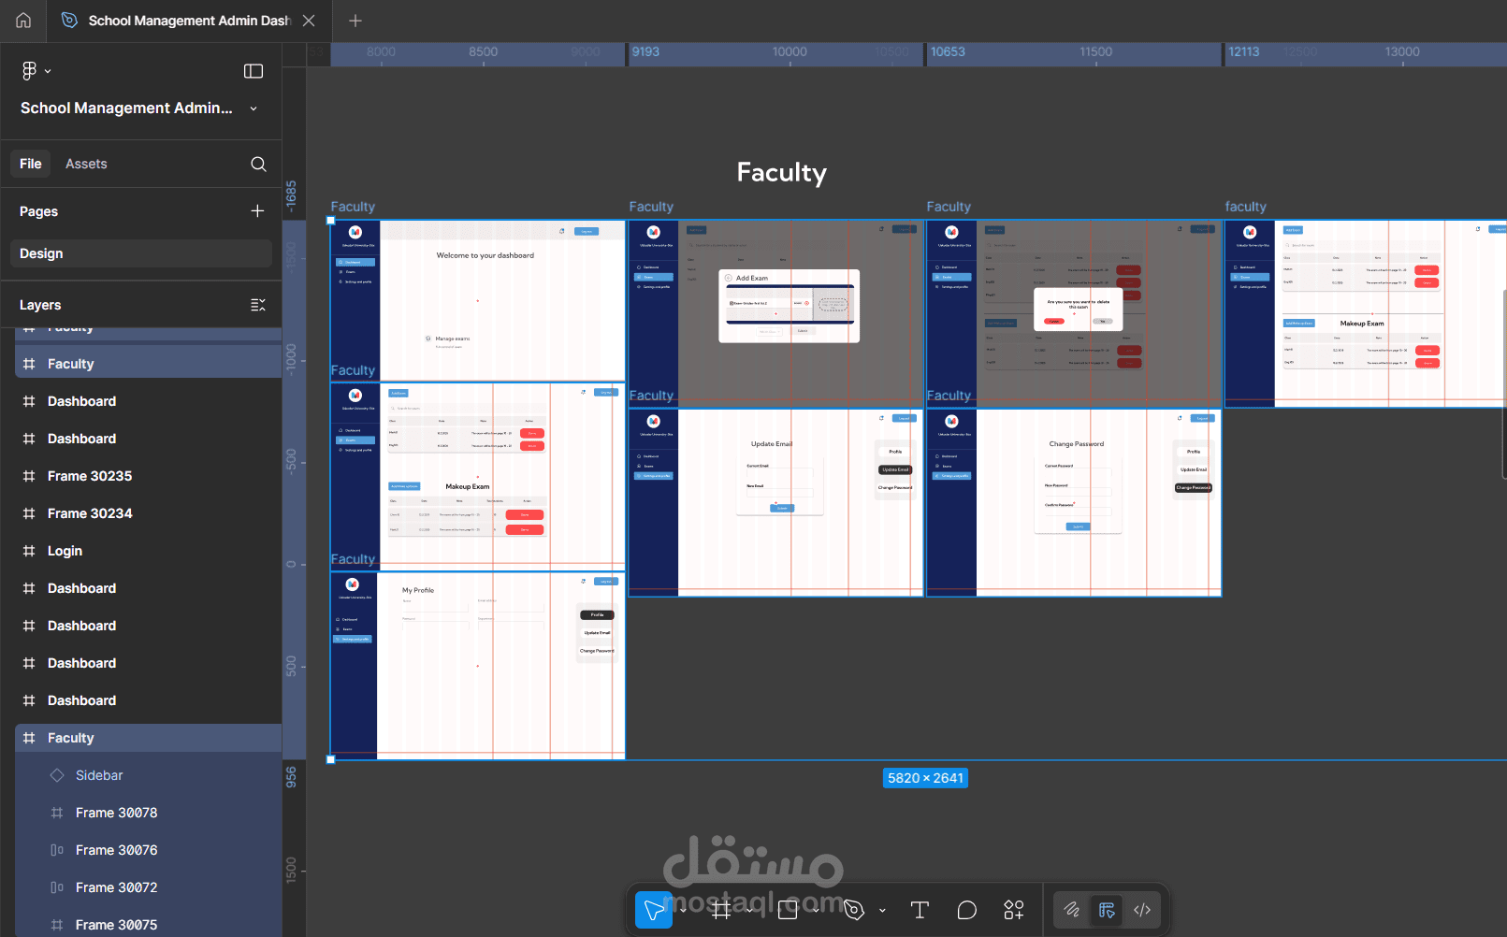Select the Move tool in the toolbar
Screen dimensions: 1507x937
coord(654,910)
